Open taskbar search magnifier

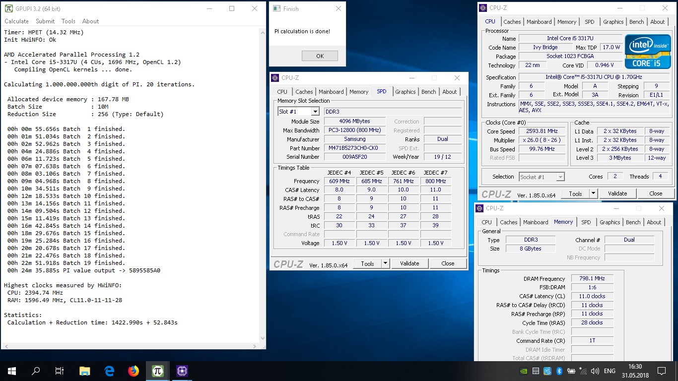pyautogui.click(x=36, y=371)
